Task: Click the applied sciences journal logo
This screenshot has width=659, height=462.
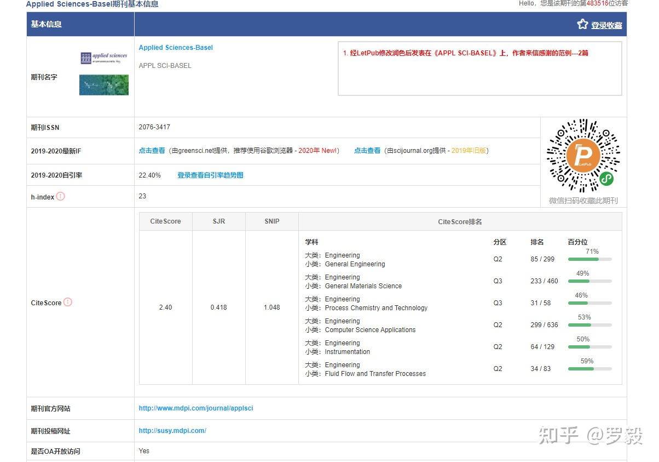Action: [104, 58]
